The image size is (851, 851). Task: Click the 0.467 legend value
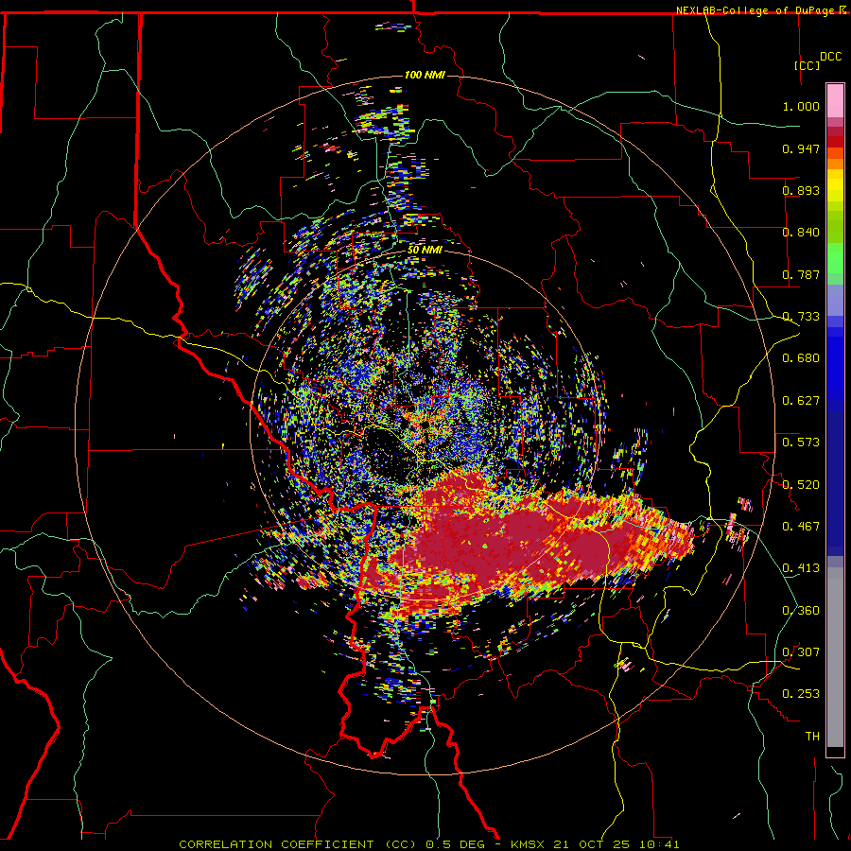pyautogui.click(x=801, y=527)
